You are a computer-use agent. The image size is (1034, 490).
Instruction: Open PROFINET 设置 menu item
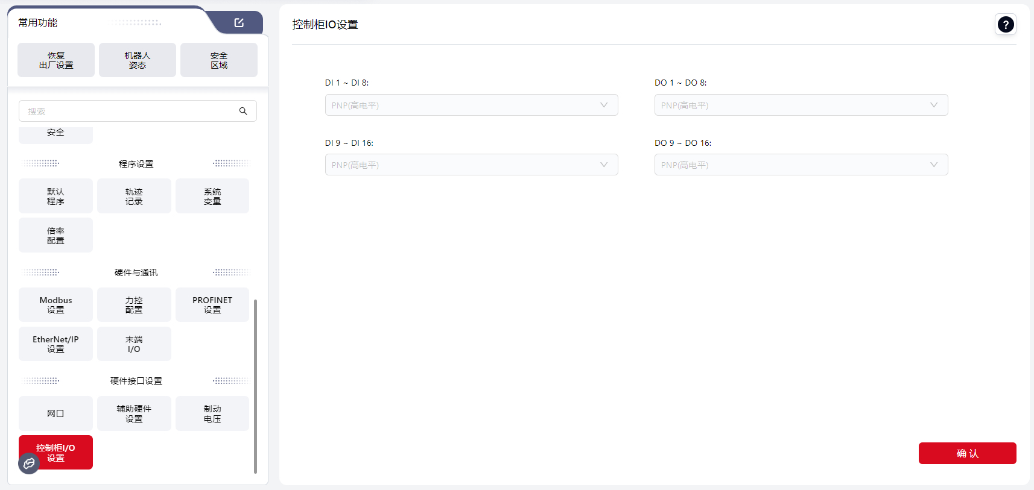click(x=212, y=305)
